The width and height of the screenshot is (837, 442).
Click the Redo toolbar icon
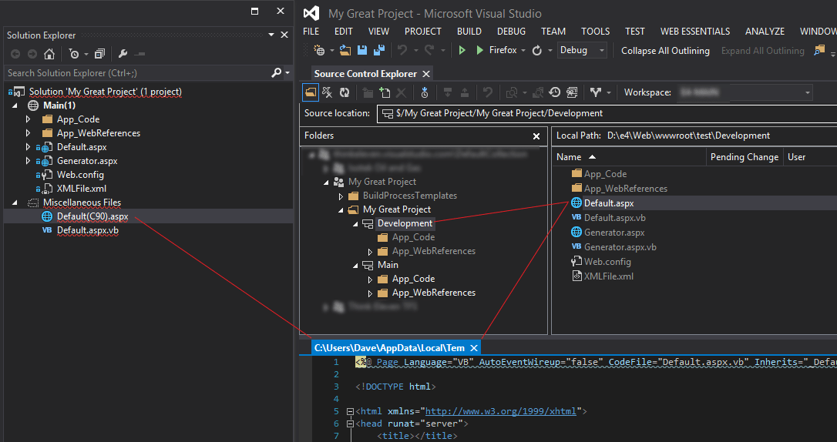429,50
